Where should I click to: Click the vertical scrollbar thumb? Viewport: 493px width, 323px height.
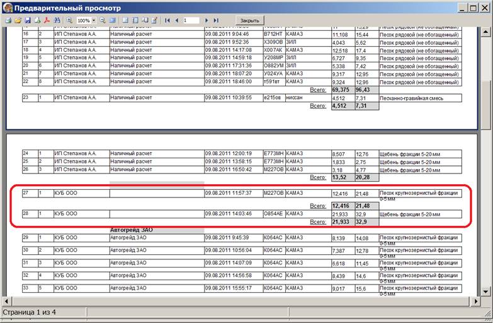485,104
